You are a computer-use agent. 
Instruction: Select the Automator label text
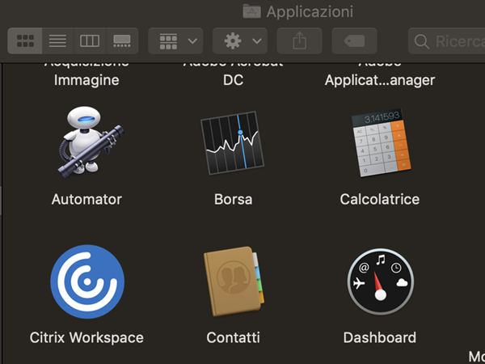[86, 199]
